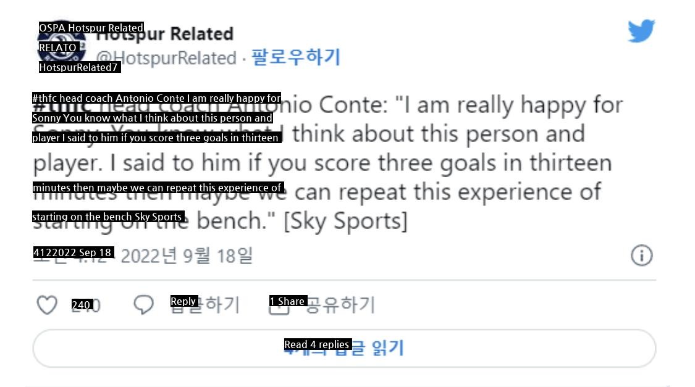Click the 2022년 9월 18일 date
The height and width of the screenshot is (387, 695).
[x=186, y=255]
